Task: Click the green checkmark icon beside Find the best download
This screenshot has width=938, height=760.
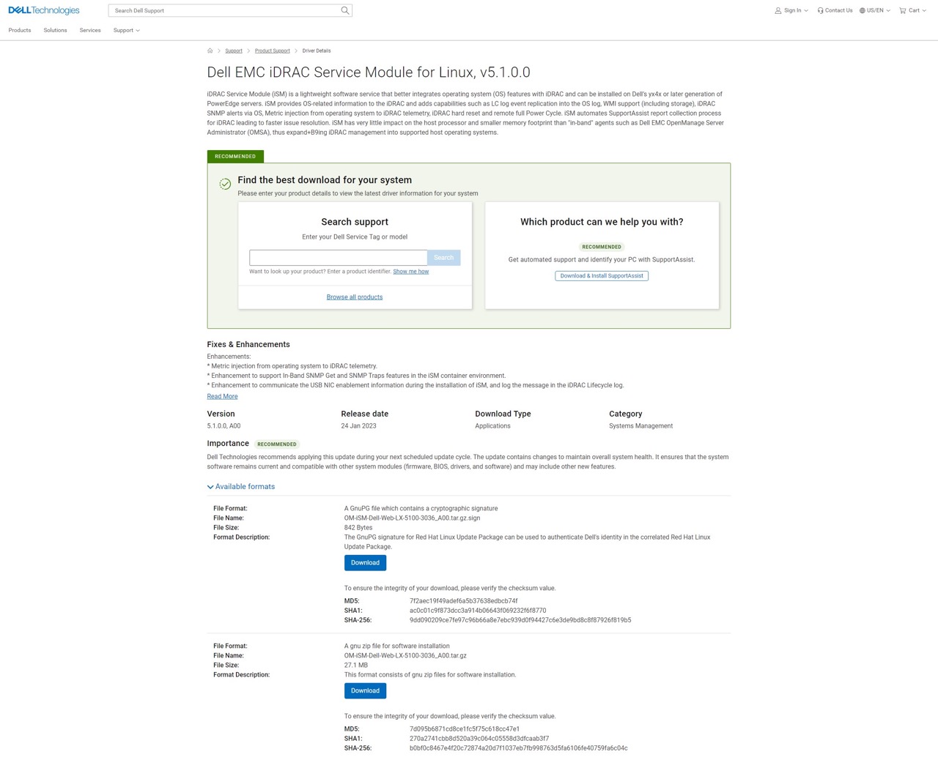Action: (225, 184)
